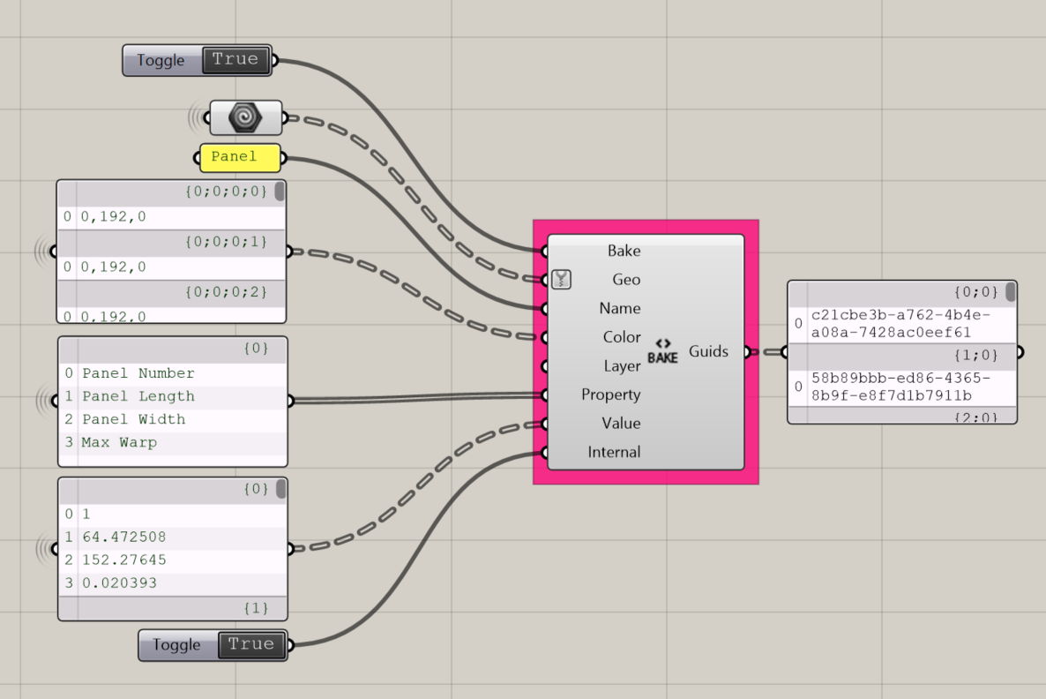Click the Property input grip
Image resolution: width=1046 pixels, height=699 pixels.
click(x=545, y=395)
